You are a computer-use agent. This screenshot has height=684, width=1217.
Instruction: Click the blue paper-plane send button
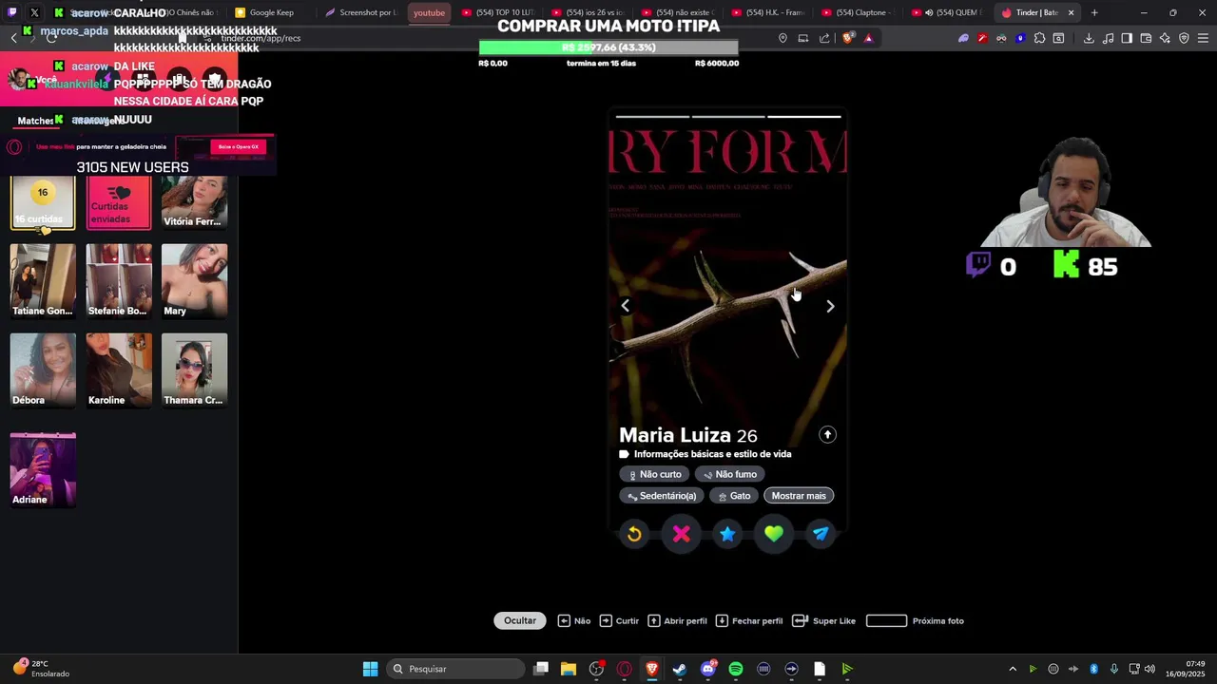(x=821, y=534)
